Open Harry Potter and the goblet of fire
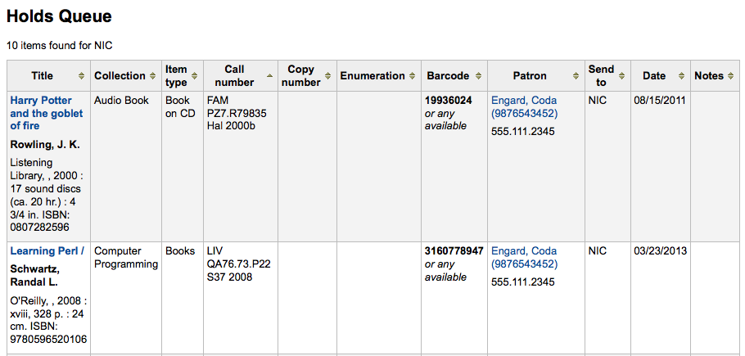Viewport: 745px width, 356px height. [47, 113]
